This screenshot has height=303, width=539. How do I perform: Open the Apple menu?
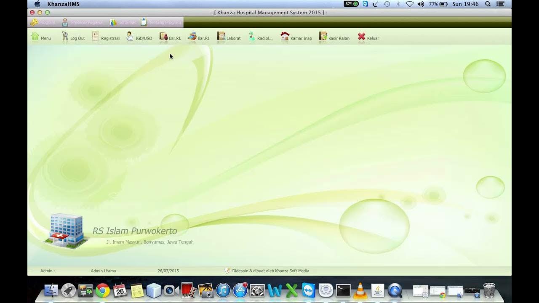[x=37, y=4]
